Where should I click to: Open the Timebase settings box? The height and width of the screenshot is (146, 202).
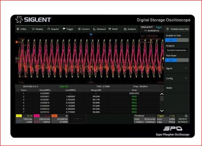[x=145, y=119]
